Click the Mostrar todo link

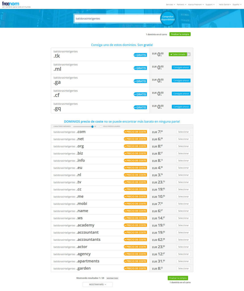click(112, 278)
